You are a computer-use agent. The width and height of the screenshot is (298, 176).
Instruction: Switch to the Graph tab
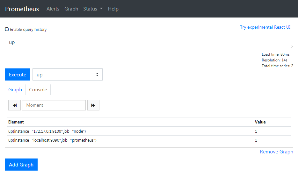(x=15, y=90)
